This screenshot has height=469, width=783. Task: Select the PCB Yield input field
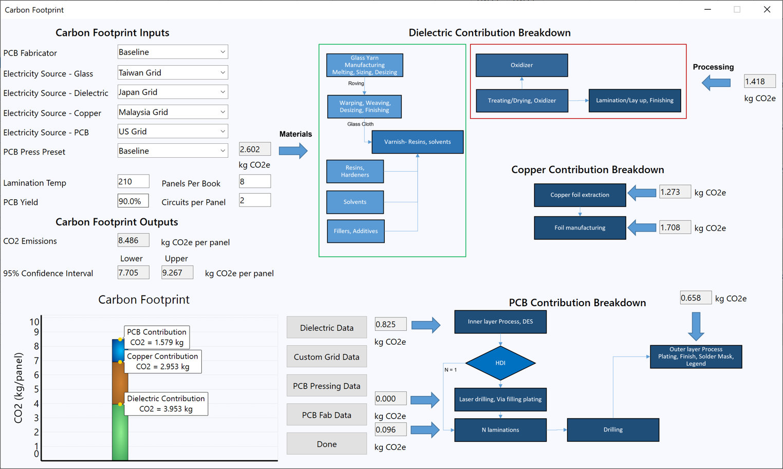(x=133, y=201)
